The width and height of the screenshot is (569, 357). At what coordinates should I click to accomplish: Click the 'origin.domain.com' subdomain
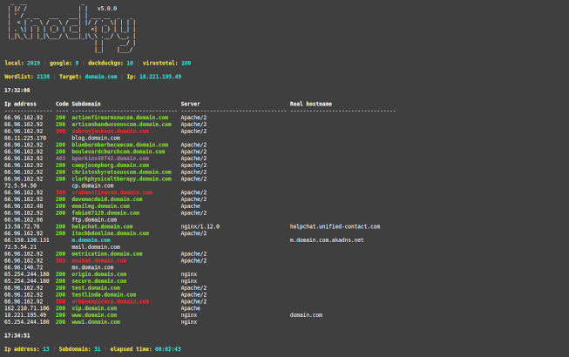point(99,274)
